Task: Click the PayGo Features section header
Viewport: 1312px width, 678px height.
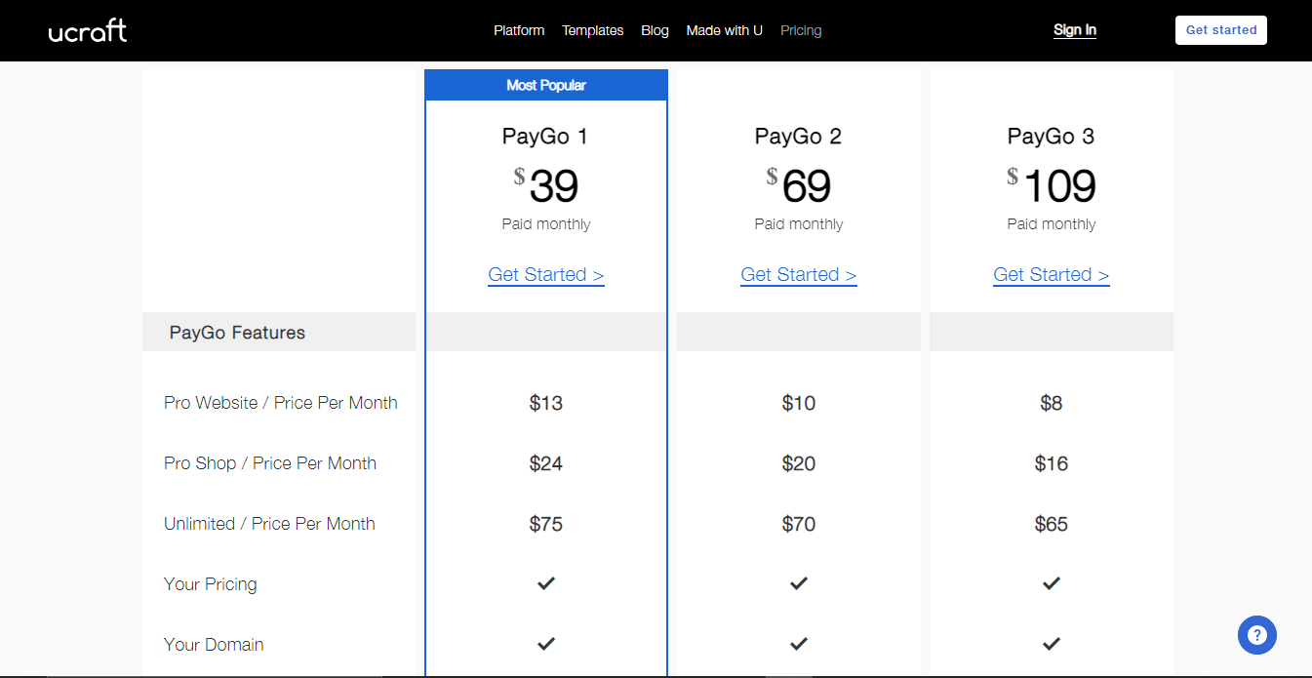Action: [237, 333]
